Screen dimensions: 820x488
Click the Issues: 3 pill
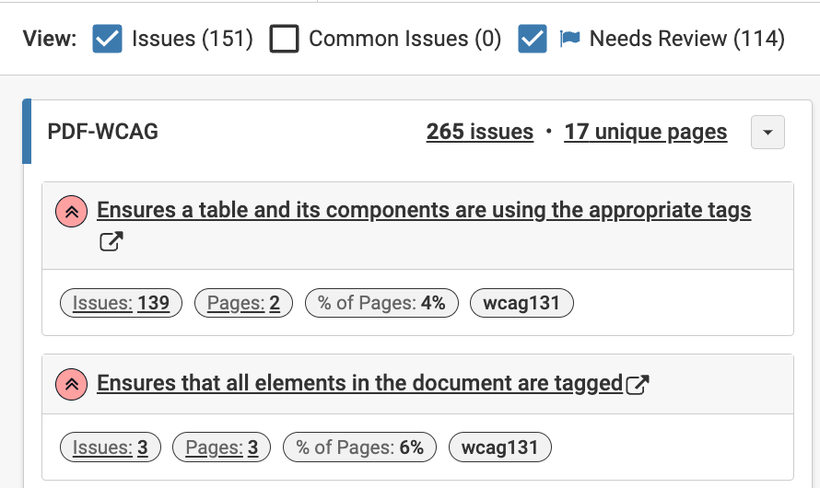point(111,448)
